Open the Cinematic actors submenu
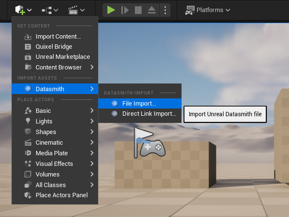The width and height of the screenshot is (289, 217). point(55,142)
